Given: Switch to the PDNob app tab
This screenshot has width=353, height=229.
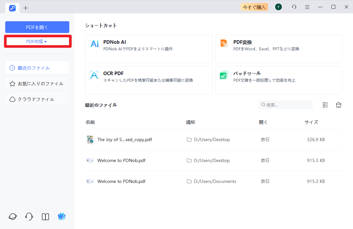Looking at the screenshot, I should 12,8.
